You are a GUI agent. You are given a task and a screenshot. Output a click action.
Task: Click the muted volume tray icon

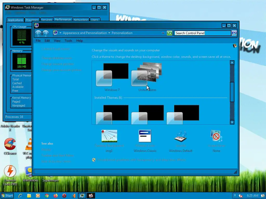click(240, 196)
